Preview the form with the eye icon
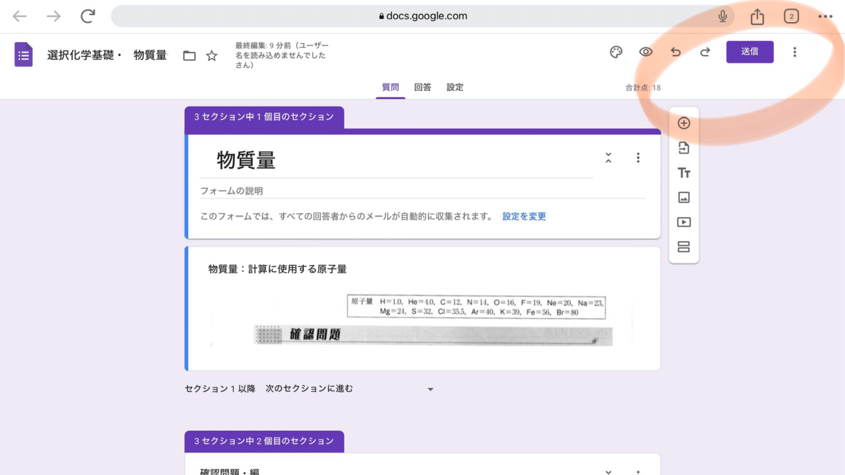The height and width of the screenshot is (475, 845). 646,51
